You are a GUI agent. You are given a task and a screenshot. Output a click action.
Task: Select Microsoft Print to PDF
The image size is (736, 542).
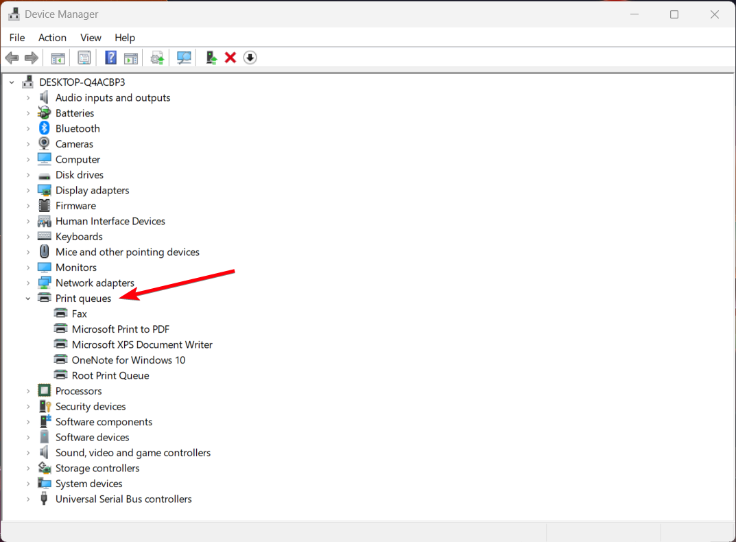[121, 329]
